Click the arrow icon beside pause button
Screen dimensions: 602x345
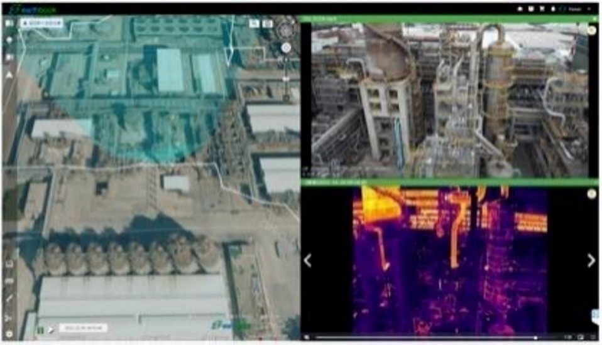51,329
